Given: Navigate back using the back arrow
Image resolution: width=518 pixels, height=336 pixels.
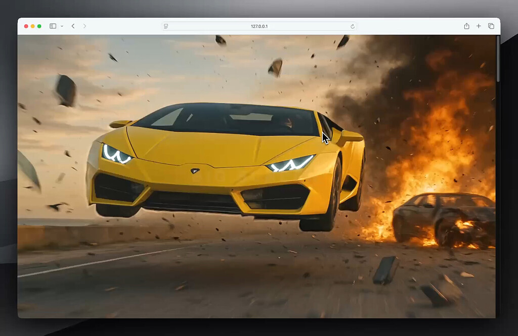Looking at the screenshot, I should click(73, 26).
